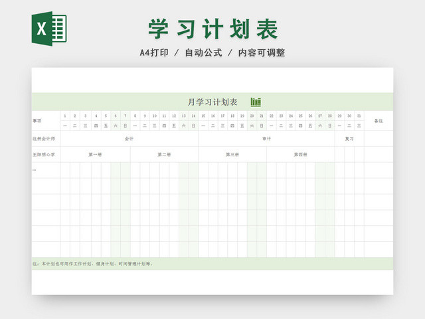Select date cell 10 in header row
Viewport: 425px width, 319px height.
click(x=155, y=116)
